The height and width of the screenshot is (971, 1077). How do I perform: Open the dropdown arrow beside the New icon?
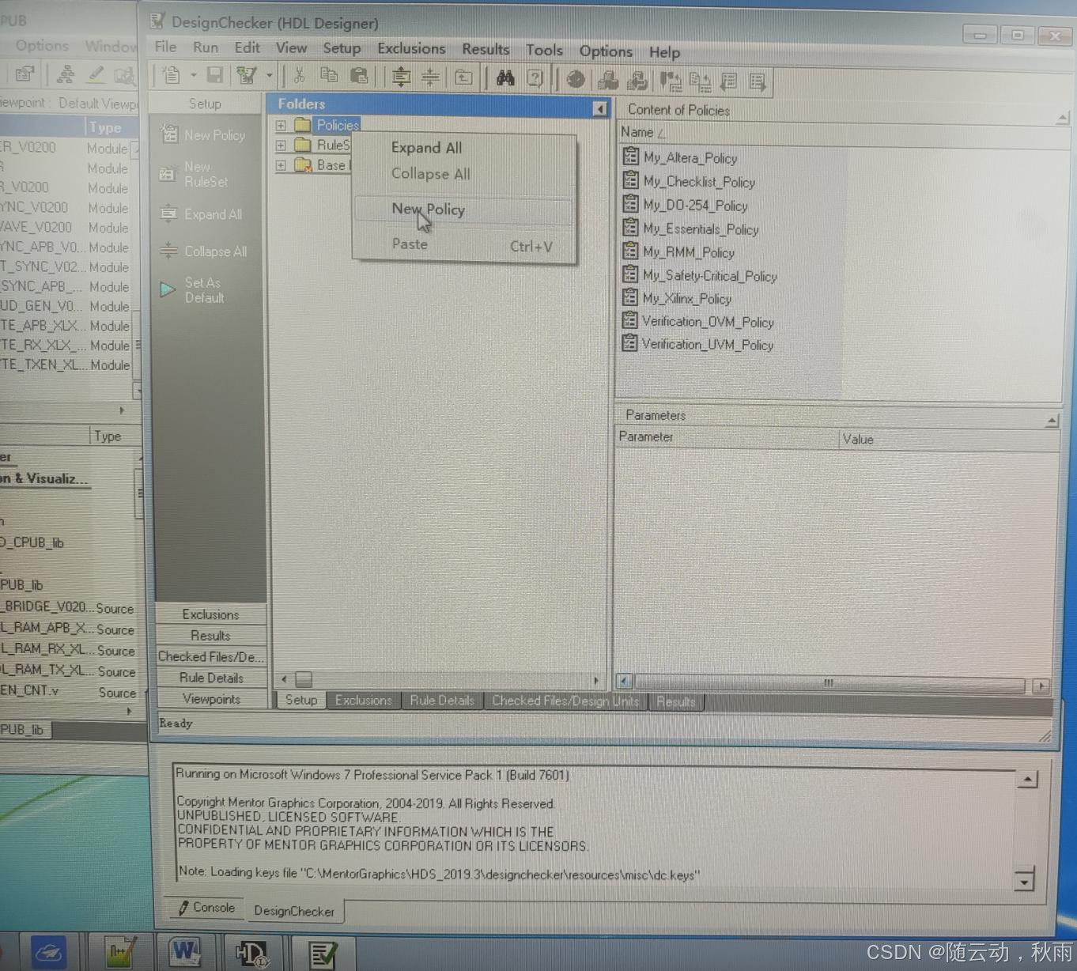193,76
